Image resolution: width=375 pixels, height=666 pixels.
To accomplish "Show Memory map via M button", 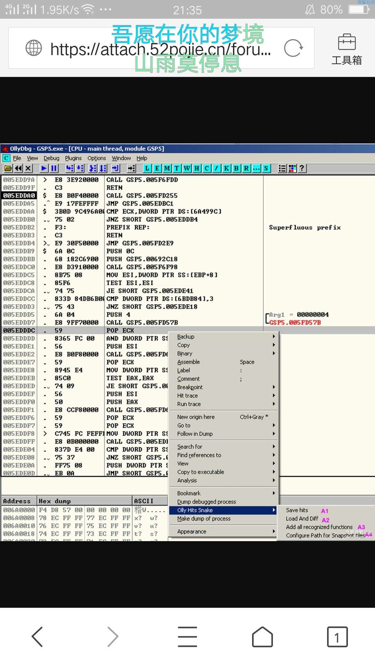I will click(x=167, y=169).
